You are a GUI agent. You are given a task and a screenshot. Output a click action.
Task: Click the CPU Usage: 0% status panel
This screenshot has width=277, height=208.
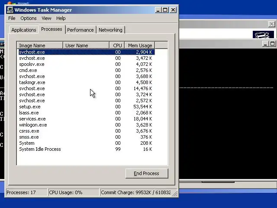(x=74, y=192)
